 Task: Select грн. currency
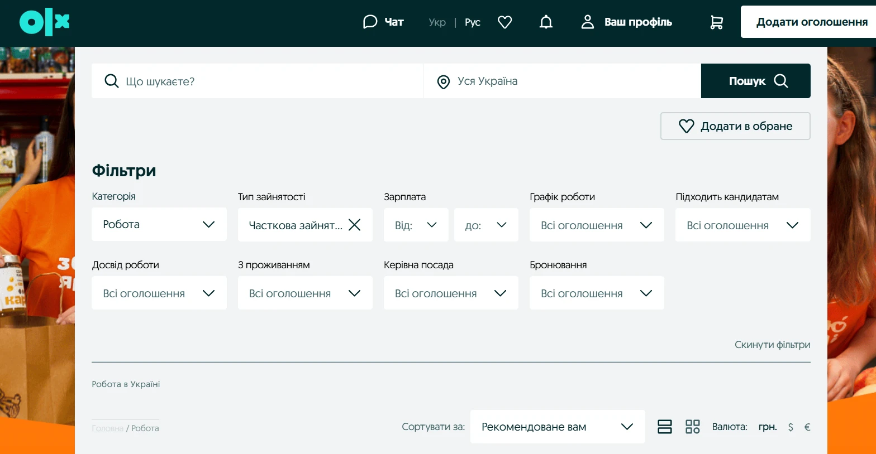[768, 427]
